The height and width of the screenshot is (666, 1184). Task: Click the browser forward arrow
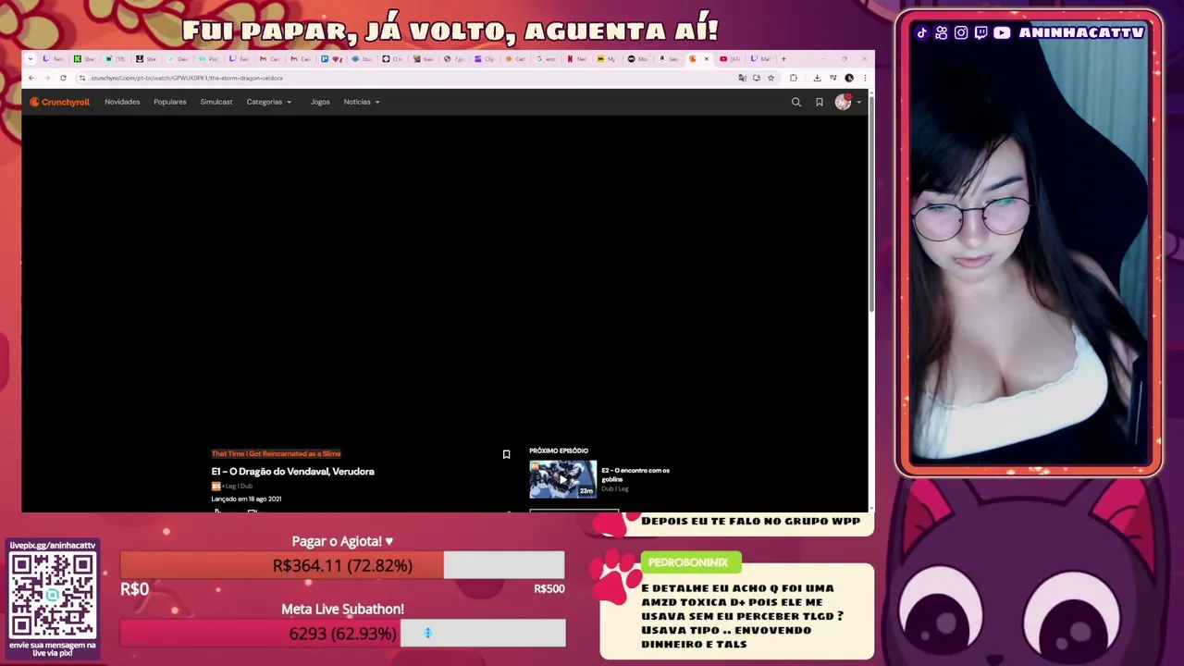(x=47, y=78)
